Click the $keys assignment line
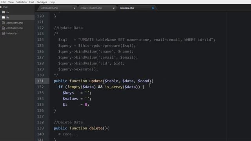This screenshot has height=141, width=251. click(x=77, y=93)
